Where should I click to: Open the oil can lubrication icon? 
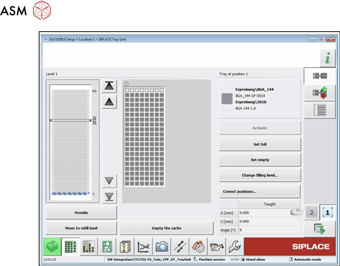pyautogui.click(x=217, y=246)
